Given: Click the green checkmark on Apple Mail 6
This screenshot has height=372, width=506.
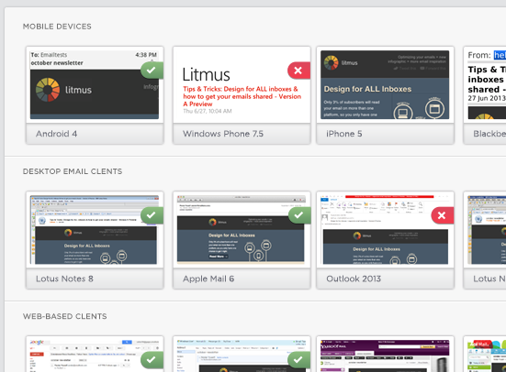Looking at the screenshot, I should pos(299,215).
